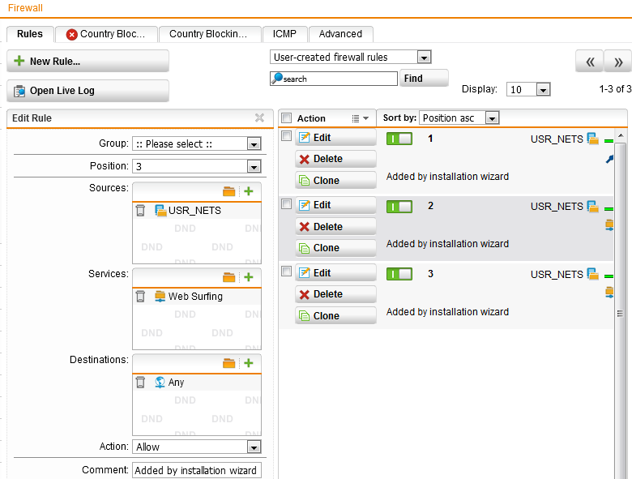
Task: Open the Display count dropdown
Action: coord(543,90)
